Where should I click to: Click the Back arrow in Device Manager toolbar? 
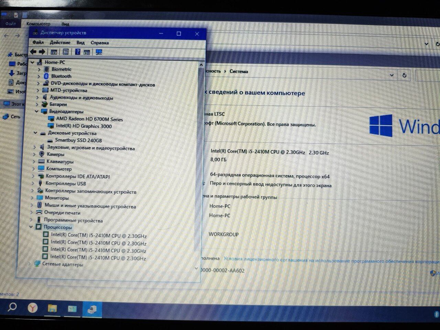33,52
